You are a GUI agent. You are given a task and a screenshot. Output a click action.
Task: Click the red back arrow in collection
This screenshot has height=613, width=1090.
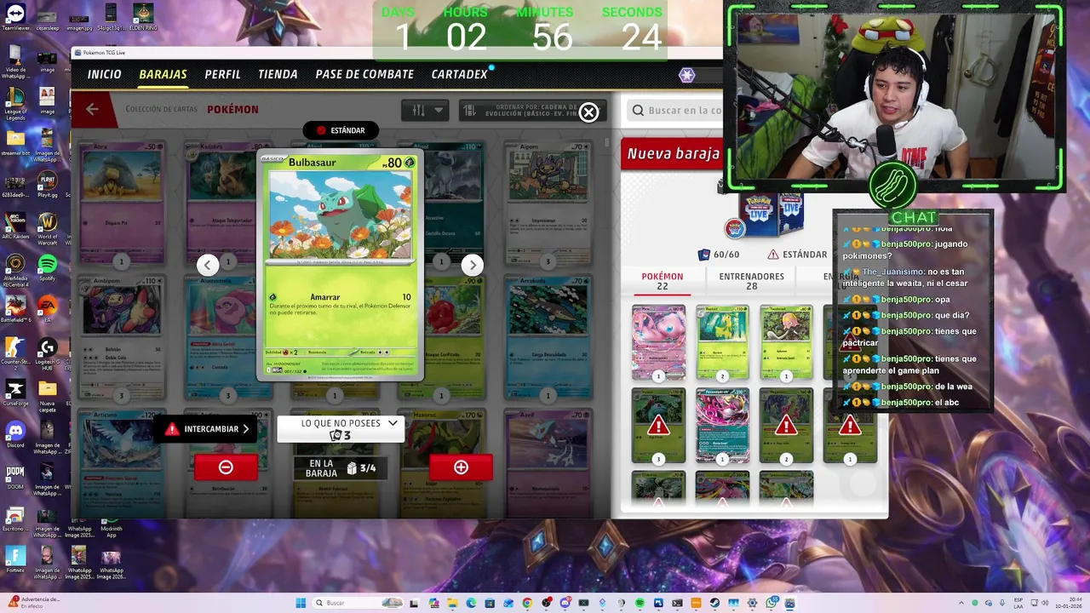(92, 109)
